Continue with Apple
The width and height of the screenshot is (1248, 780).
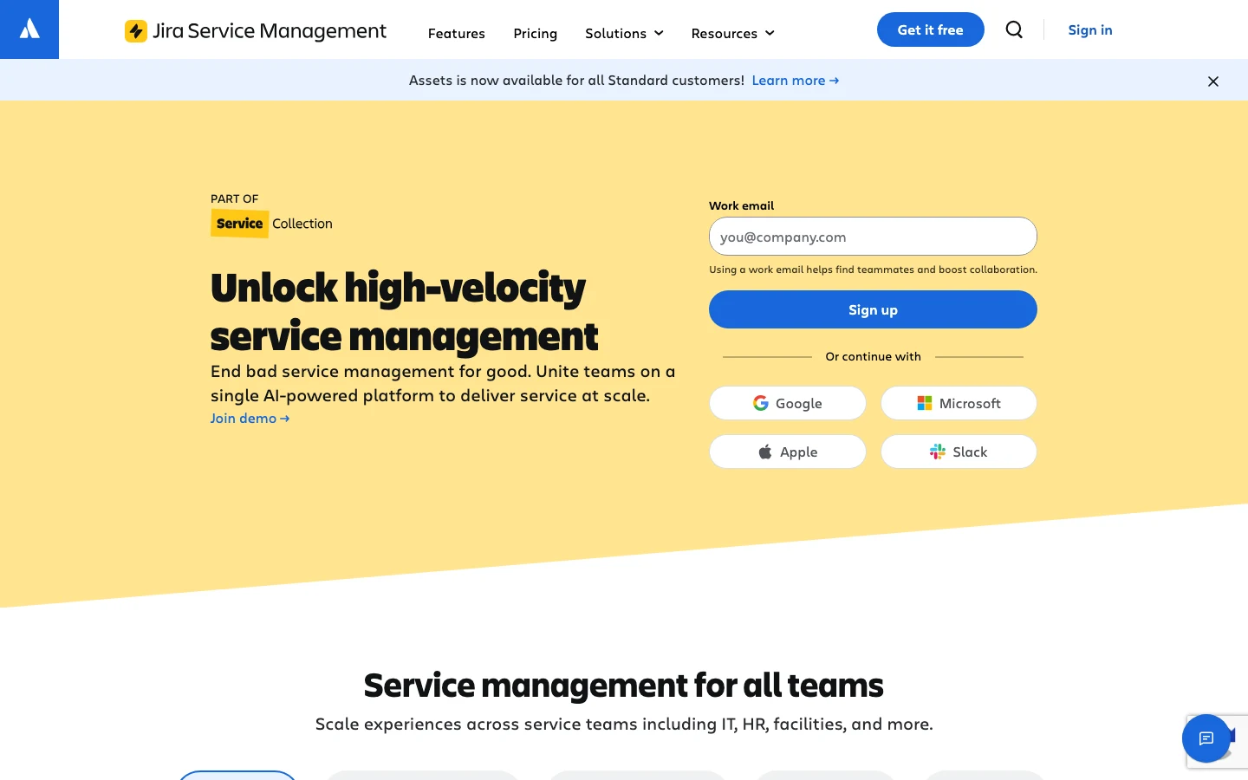click(x=788, y=452)
